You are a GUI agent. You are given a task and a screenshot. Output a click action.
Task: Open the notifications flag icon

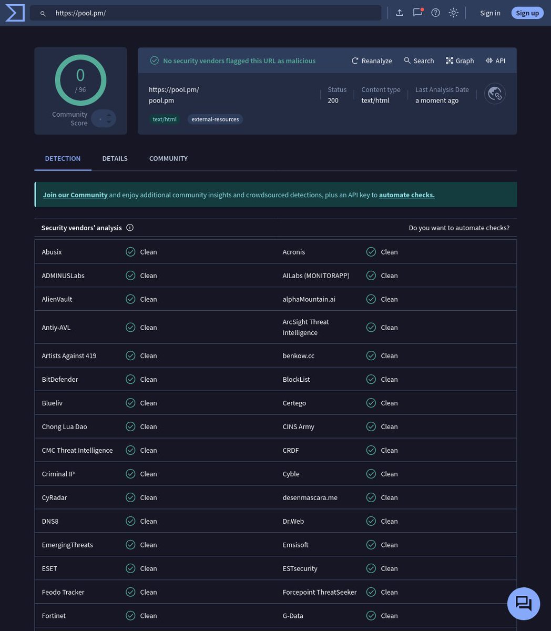[417, 13]
